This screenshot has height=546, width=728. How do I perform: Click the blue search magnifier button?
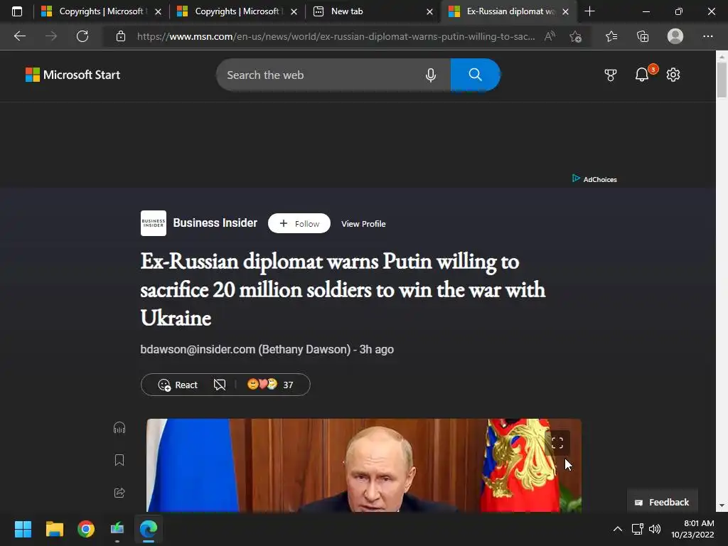[475, 75]
